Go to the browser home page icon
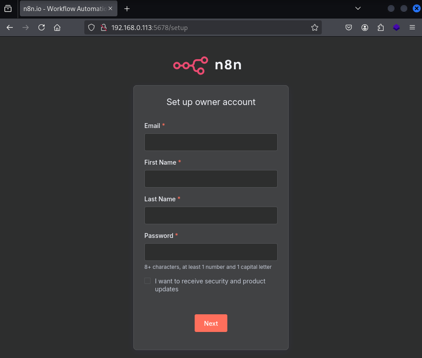 [57, 27]
